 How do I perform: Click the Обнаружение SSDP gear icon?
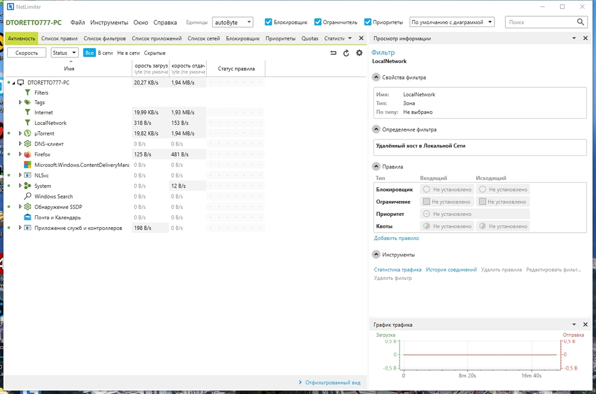coord(28,207)
